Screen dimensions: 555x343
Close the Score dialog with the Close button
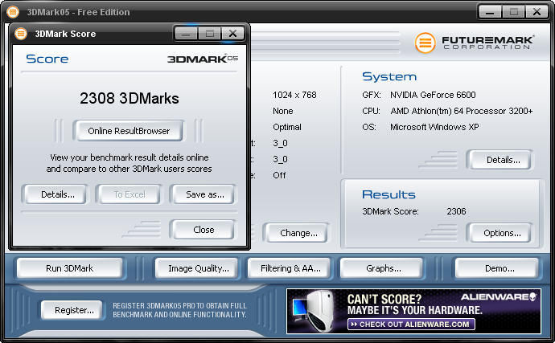[203, 230]
